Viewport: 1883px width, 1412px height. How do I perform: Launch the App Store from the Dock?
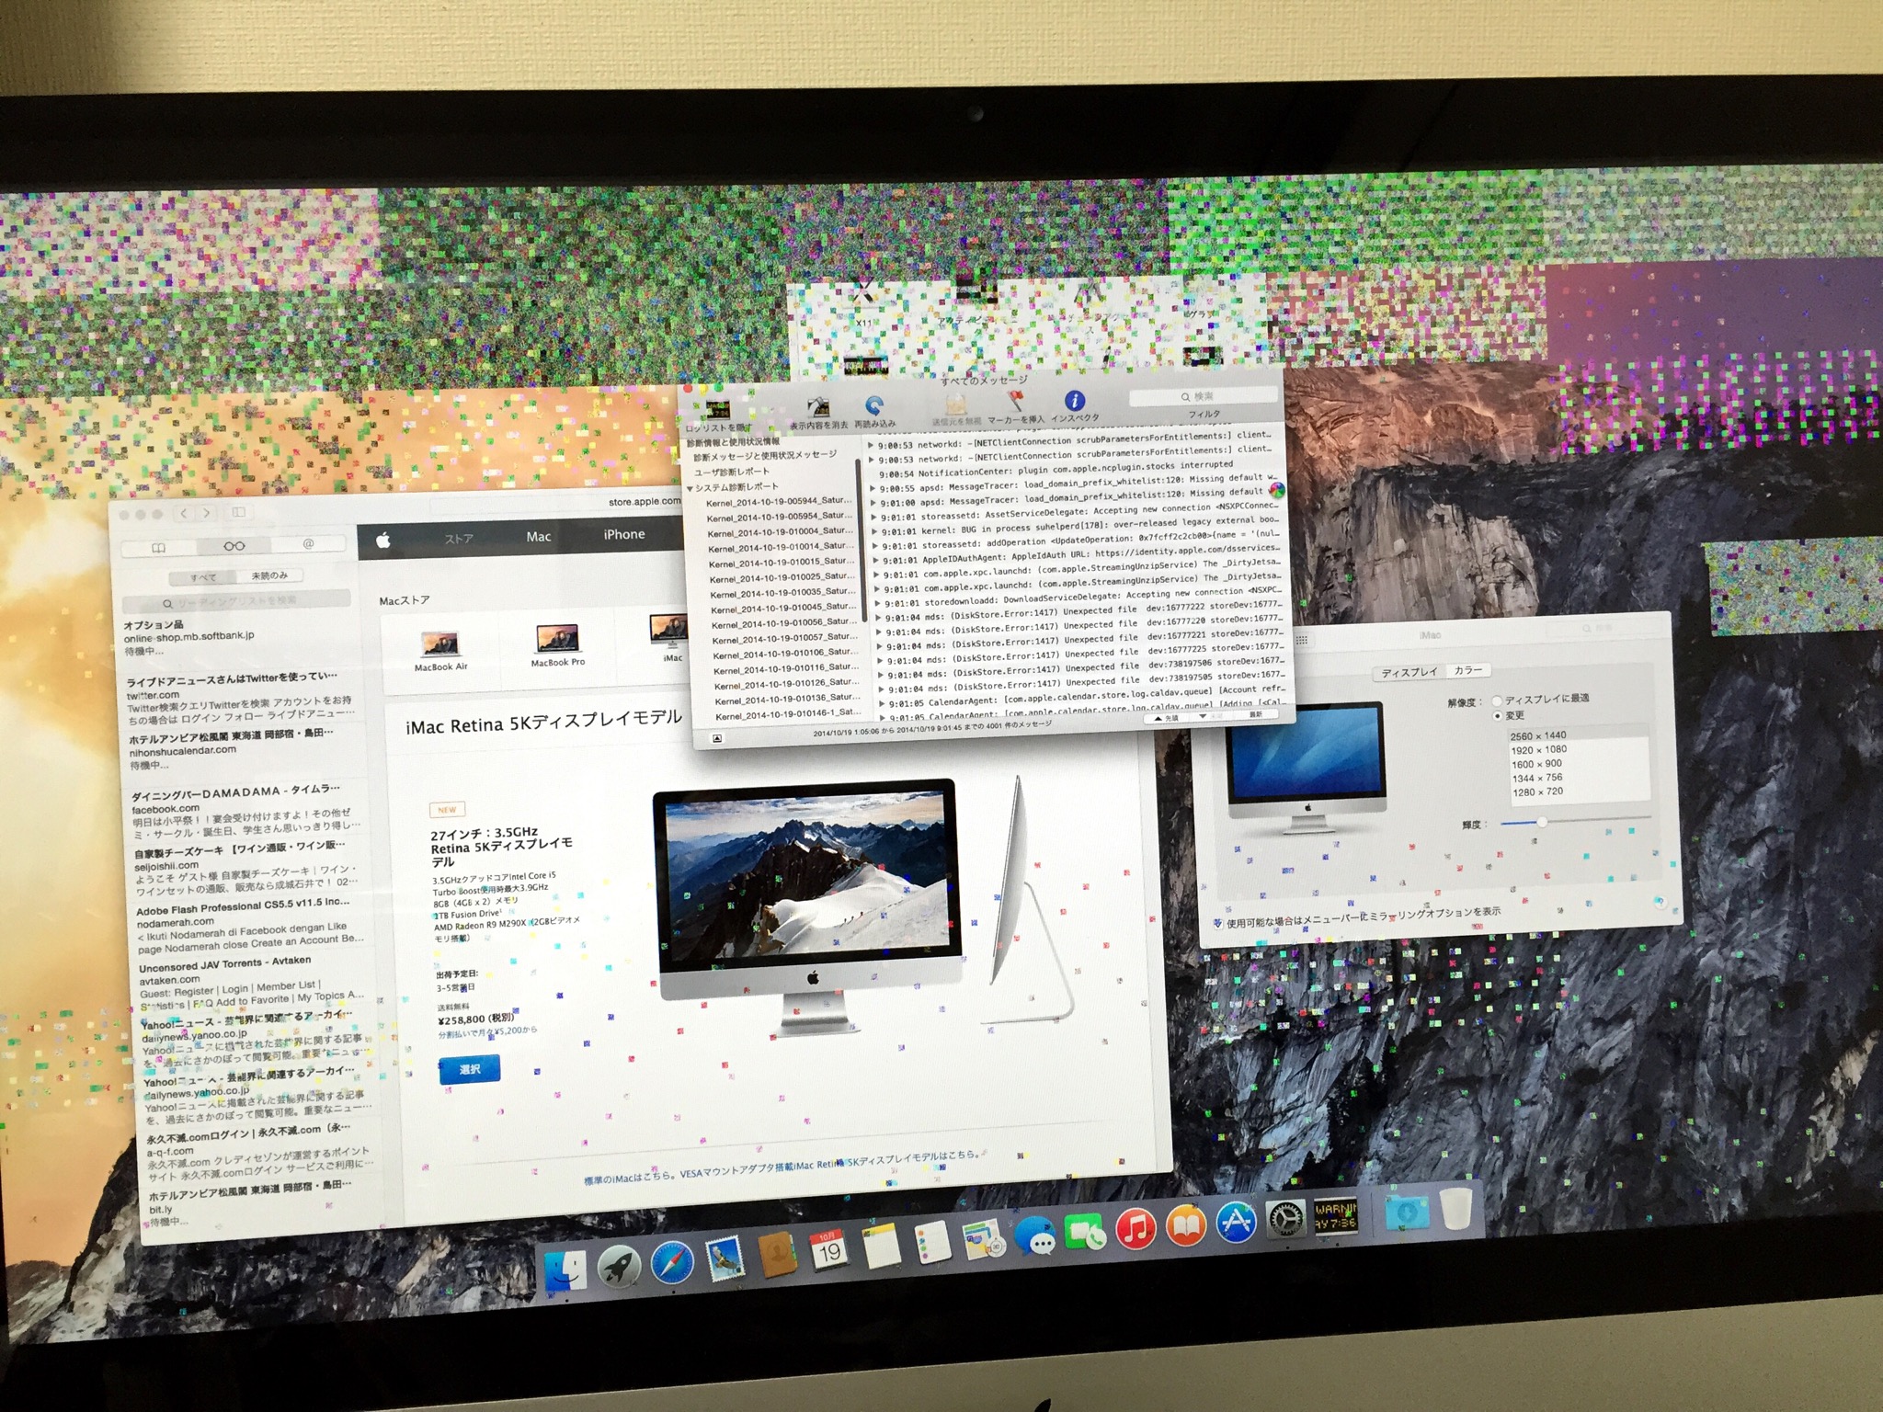click(x=1237, y=1222)
